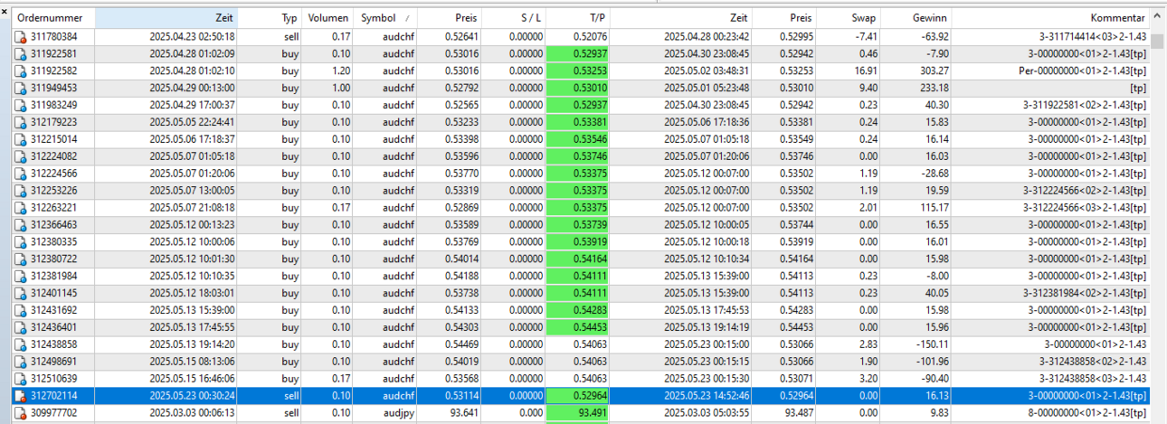Click the order icon for 312498691
The height and width of the screenshot is (424, 1167).
coord(21,362)
